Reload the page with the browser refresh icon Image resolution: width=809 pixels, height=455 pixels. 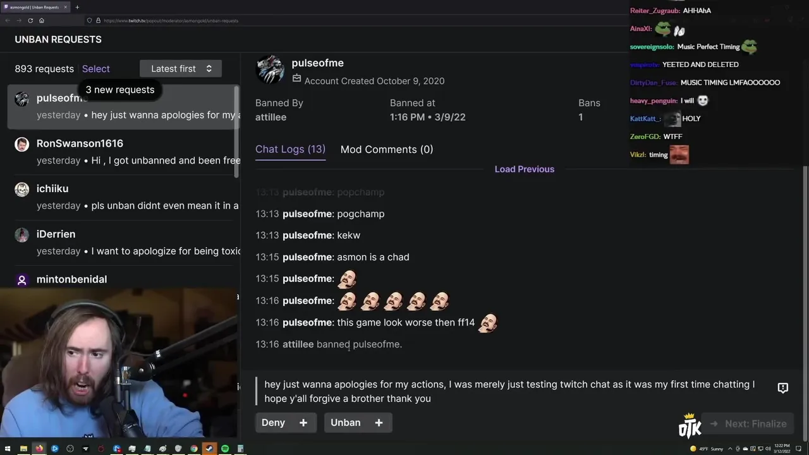click(30, 20)
